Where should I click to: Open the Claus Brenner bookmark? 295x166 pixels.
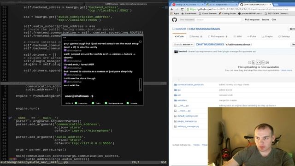(x=208, y=13)
